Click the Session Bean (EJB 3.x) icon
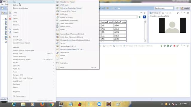 58,46
